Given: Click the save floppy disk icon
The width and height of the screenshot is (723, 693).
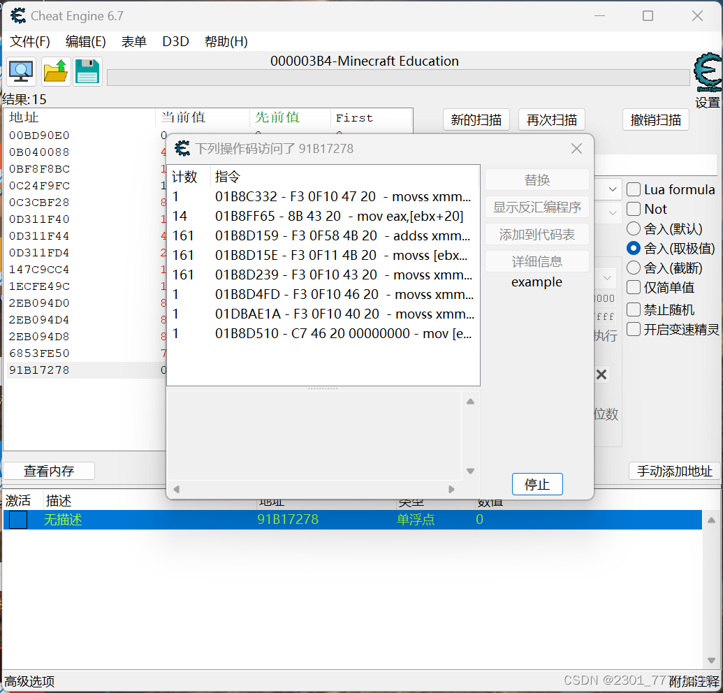Looking at the screenshot, I should point(87,71).
